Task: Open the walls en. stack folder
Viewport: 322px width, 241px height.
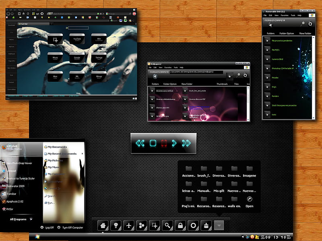Action: point(234,202)
